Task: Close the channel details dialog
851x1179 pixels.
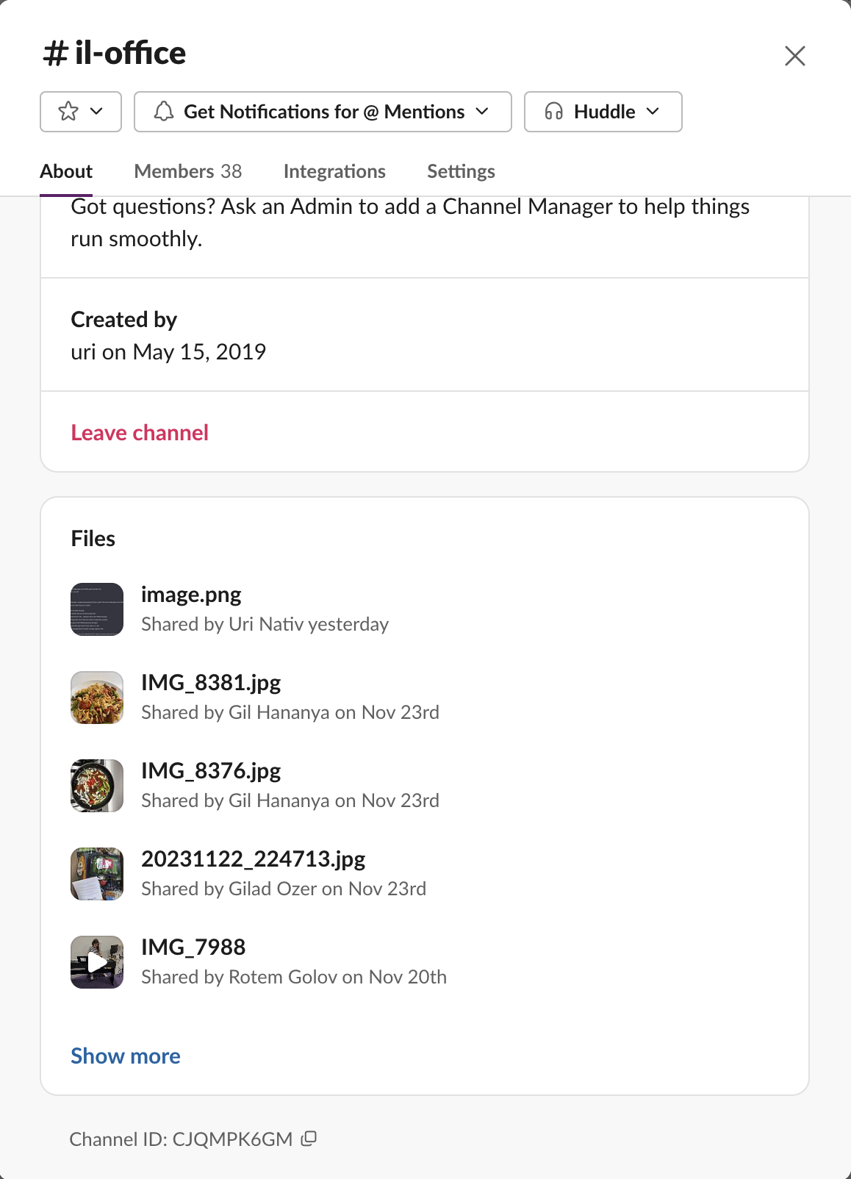Action: tap(795, 56)
